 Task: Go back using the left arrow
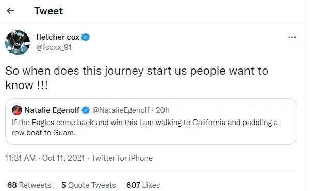10,11
